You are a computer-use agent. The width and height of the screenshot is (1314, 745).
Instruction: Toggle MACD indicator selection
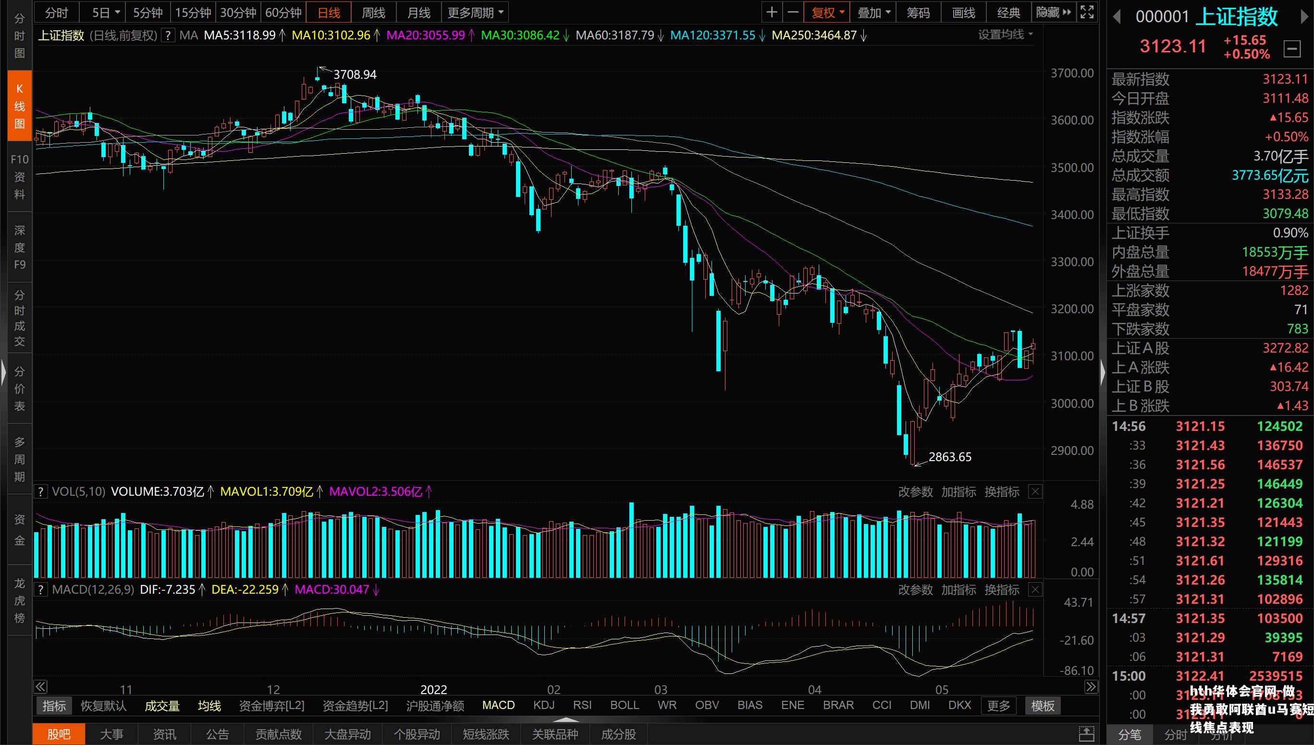[498, 705]
